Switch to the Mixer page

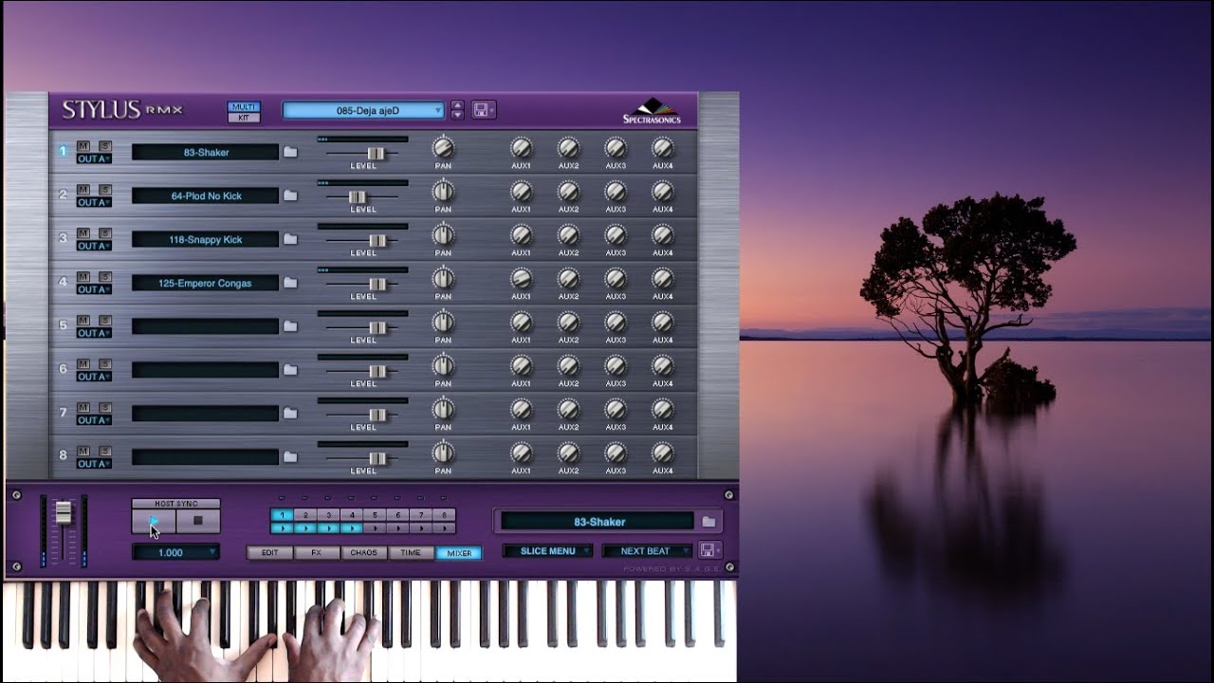[459, 552]
